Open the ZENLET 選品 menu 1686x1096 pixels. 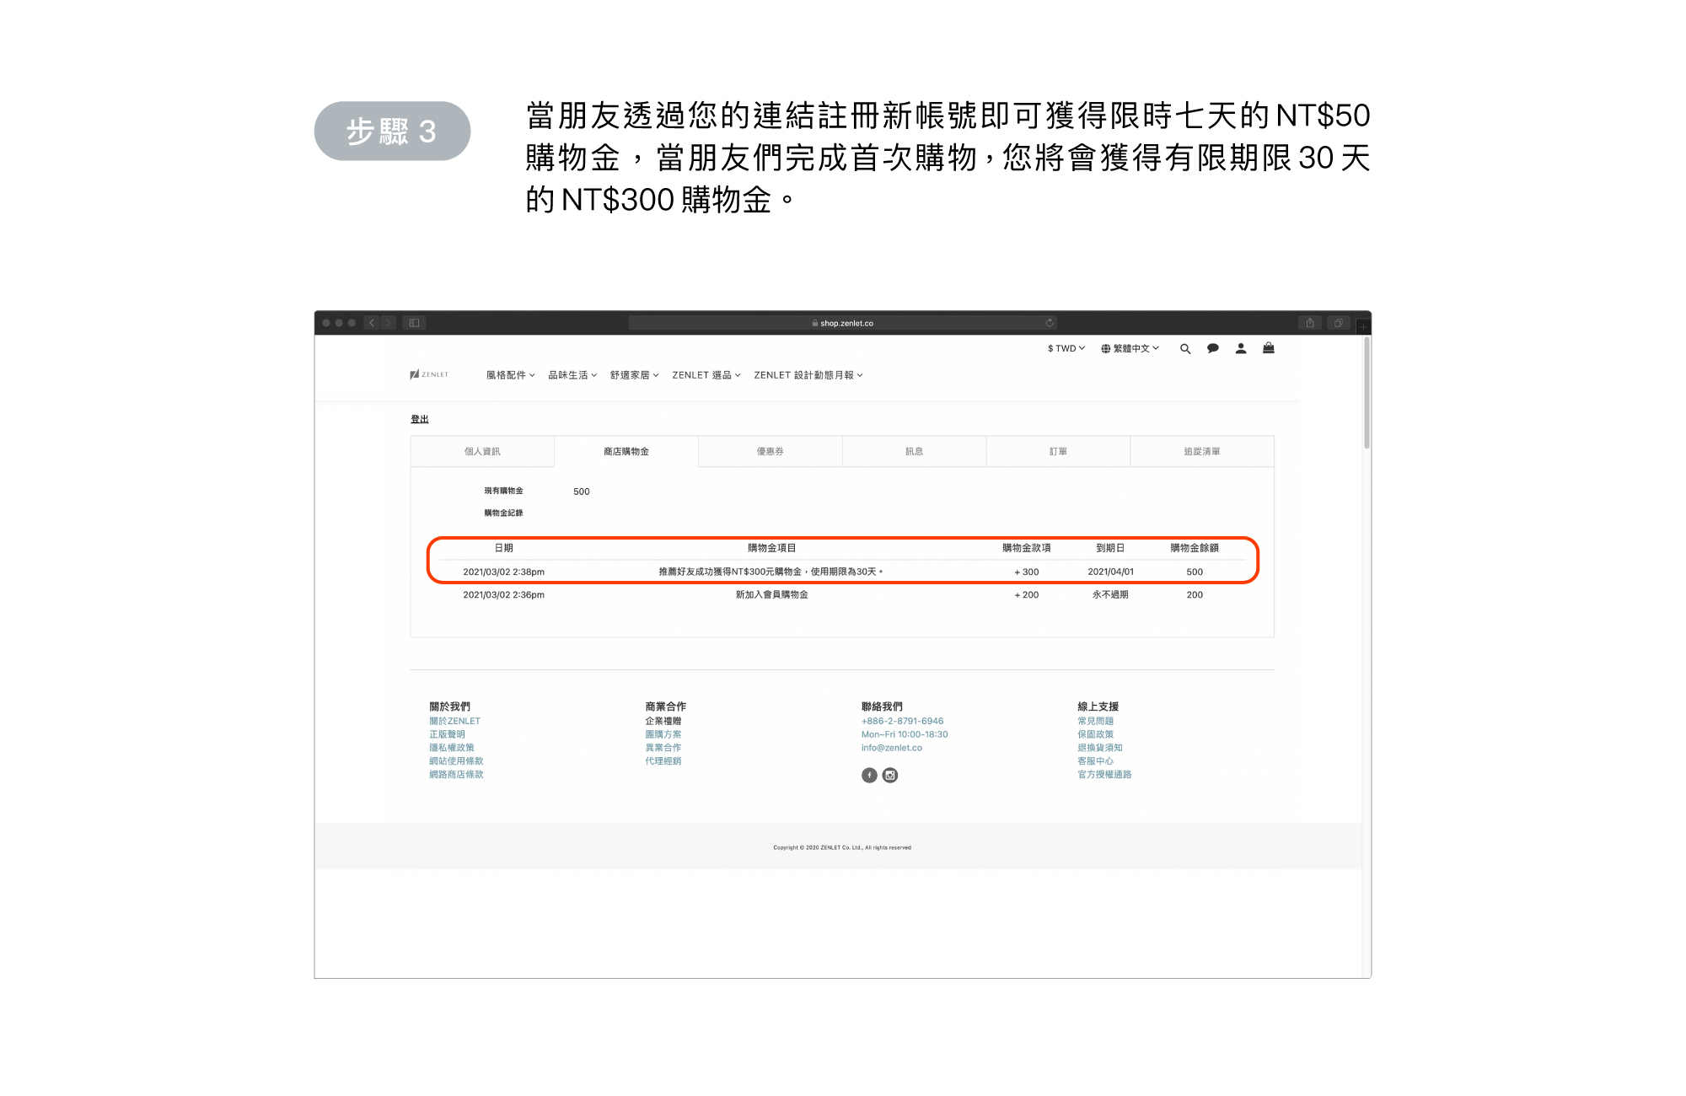pyautogui.click(x=706, y=375)
